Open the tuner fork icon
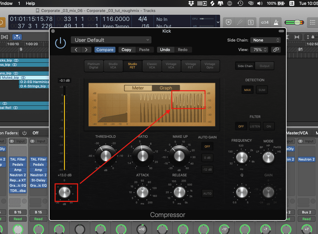The height and width of the screenshot is (234, 318). point(240,22)
